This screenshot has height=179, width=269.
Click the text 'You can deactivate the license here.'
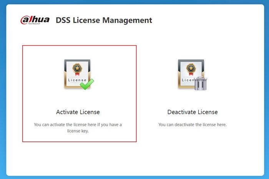[193, 125]
